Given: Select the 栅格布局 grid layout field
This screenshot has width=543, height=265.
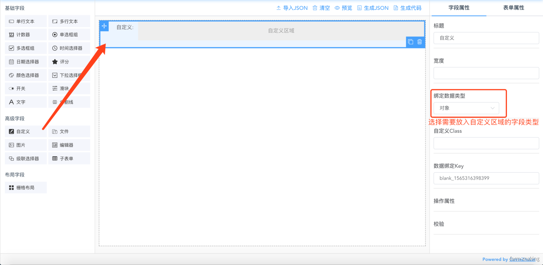Looking at the screenshot, I should 25,188.
